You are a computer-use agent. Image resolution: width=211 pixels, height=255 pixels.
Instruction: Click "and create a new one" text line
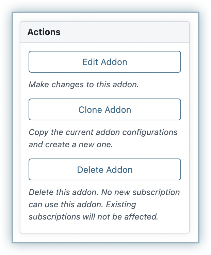pos(70,145)
